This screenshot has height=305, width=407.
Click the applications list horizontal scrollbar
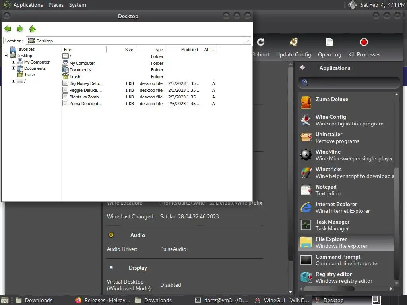(x=329, y=289)
